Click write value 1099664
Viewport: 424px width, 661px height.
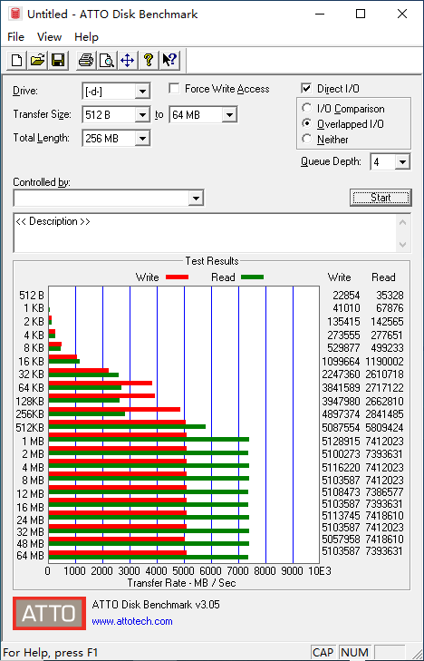(341, 361)
